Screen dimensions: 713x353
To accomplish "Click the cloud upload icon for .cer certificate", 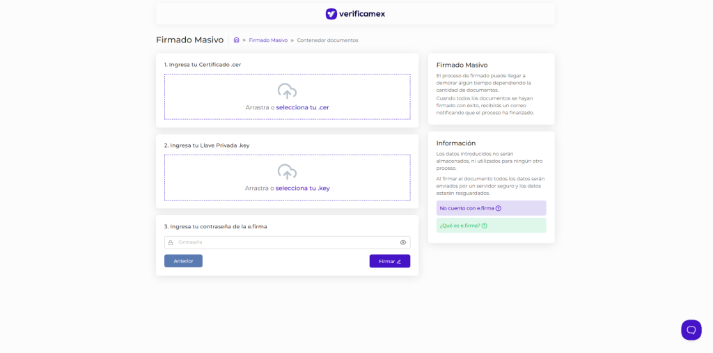I will tap(287, 91).
